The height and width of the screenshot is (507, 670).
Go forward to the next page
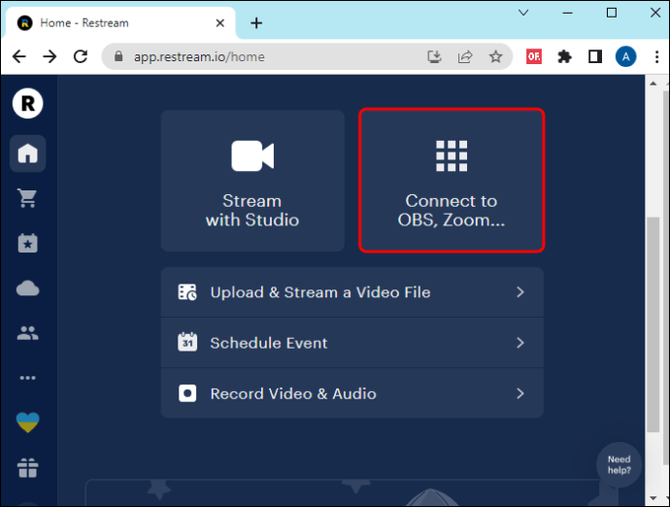pos(50,56)
